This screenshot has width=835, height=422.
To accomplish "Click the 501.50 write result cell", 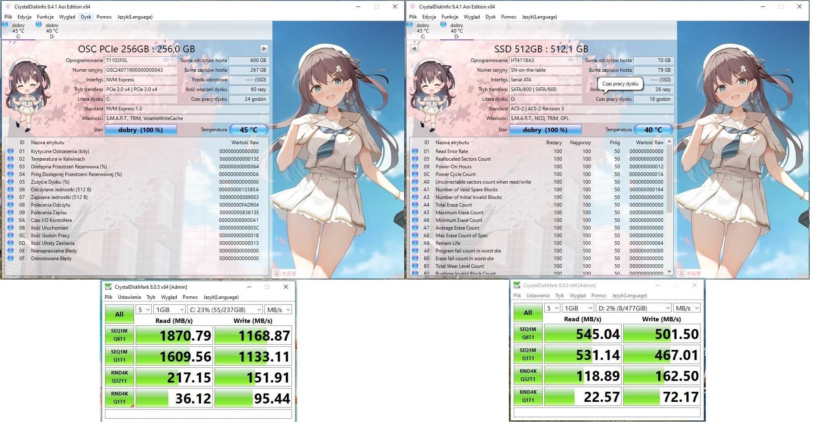I will (x=661, y=333).
